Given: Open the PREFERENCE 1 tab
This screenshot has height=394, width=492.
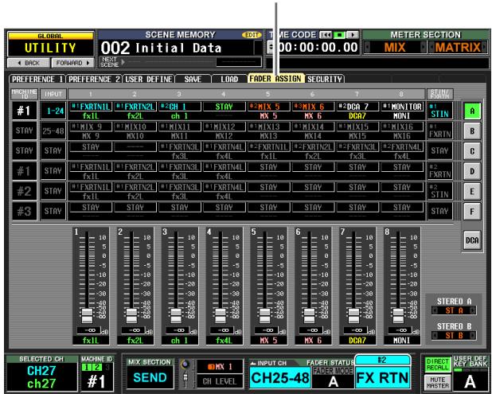Looking at the screenshot, I should (37, 79).
